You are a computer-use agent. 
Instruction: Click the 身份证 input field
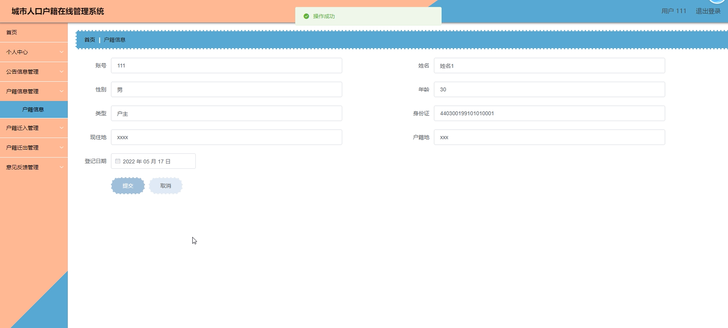[549, 113]
